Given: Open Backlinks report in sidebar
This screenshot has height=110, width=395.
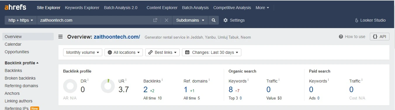Looking at the screenshot, I should tap(13, 71).
